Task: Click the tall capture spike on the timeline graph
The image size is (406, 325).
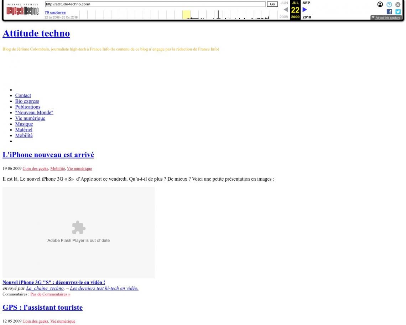Action: pyautogui.click(x=218, y=15)
